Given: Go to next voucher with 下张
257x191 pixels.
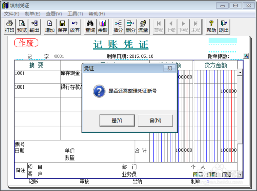Looking at the screenshot, I should (183, 27).
